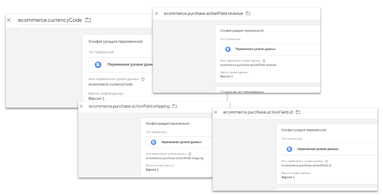This screenshot has width=383, height=195.
Task: Open folder icon next to actionField.id title
Action: tap(298, 112)
